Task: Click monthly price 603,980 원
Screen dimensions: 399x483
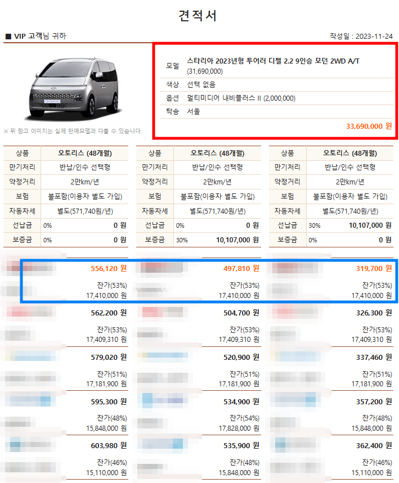Action: [109, 446]
